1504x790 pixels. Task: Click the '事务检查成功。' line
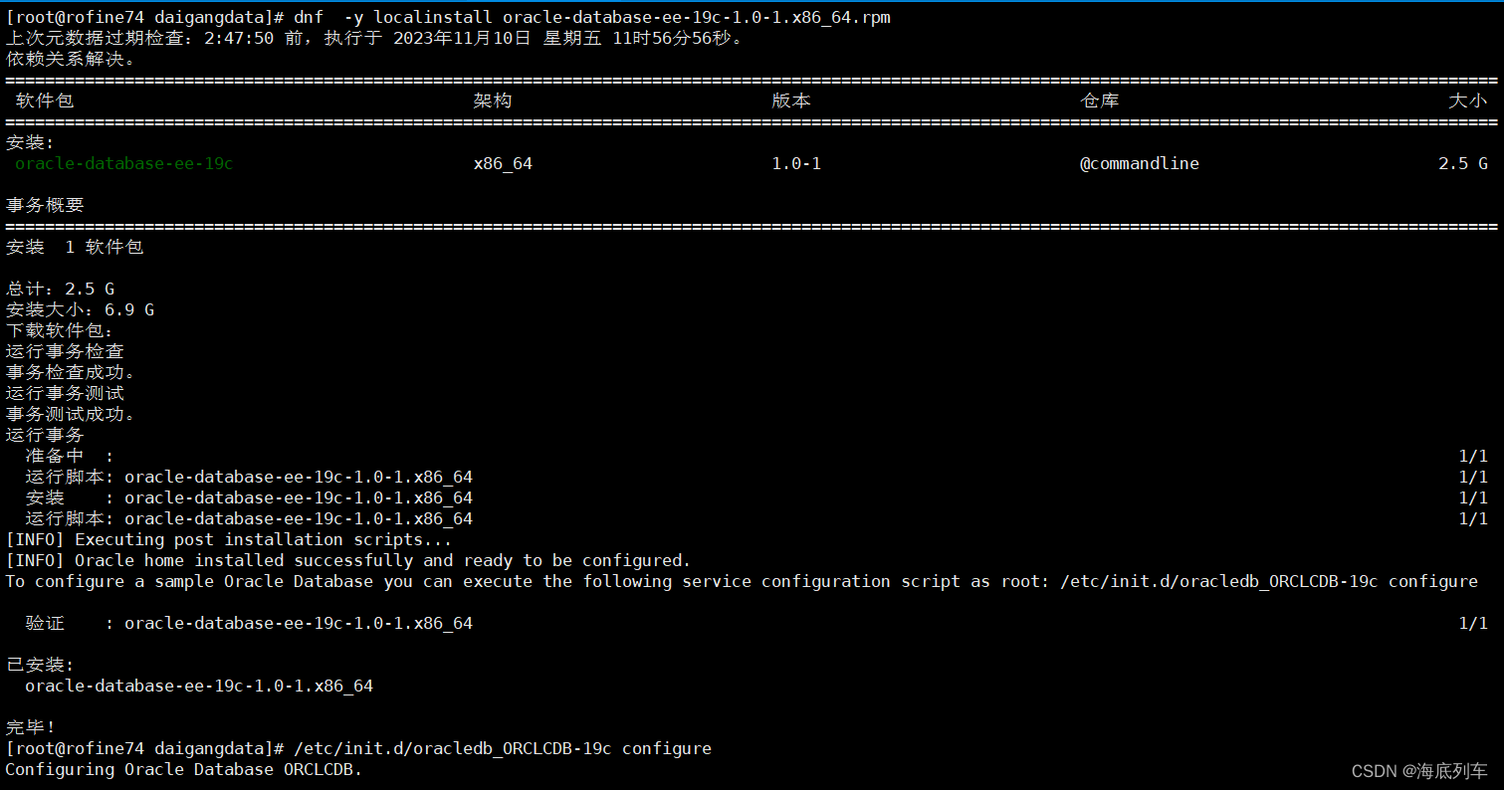(70, 372)
